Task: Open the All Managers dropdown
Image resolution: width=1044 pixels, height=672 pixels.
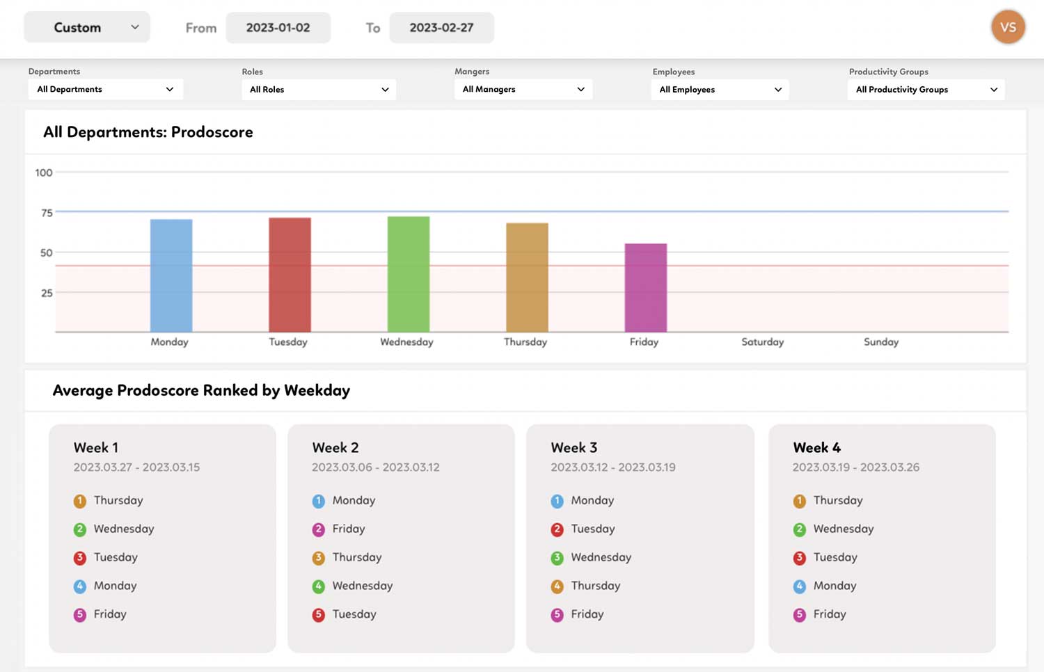Action: pyautogui.click(x=523, y=89)
